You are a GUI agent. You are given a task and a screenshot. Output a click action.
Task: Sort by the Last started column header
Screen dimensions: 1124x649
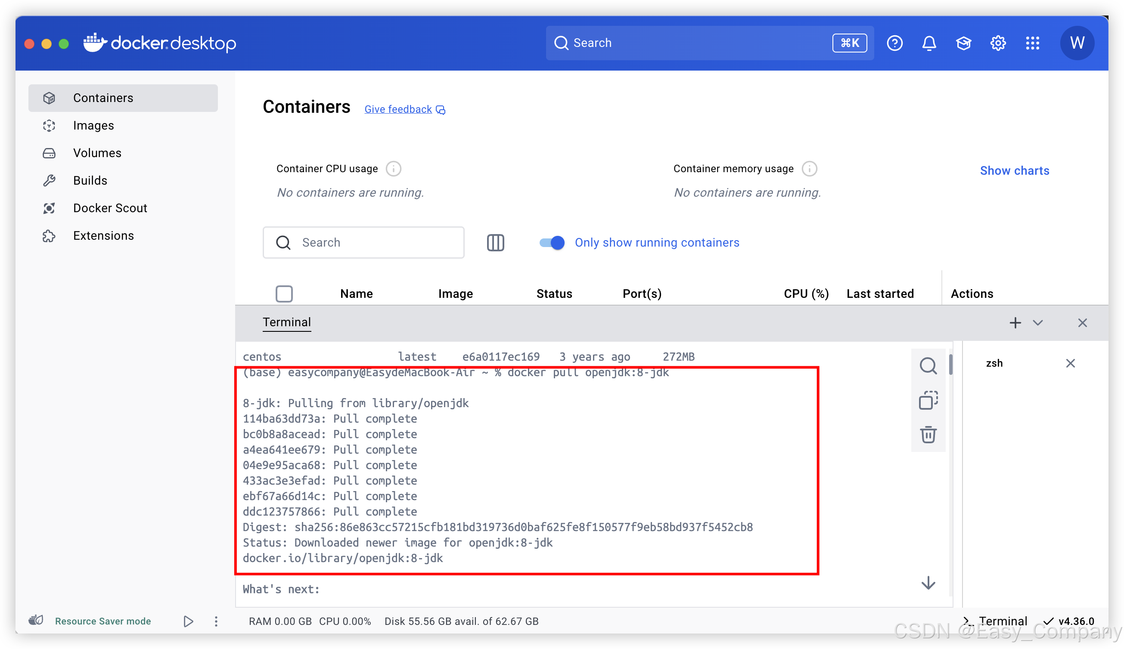click(880, 294)
